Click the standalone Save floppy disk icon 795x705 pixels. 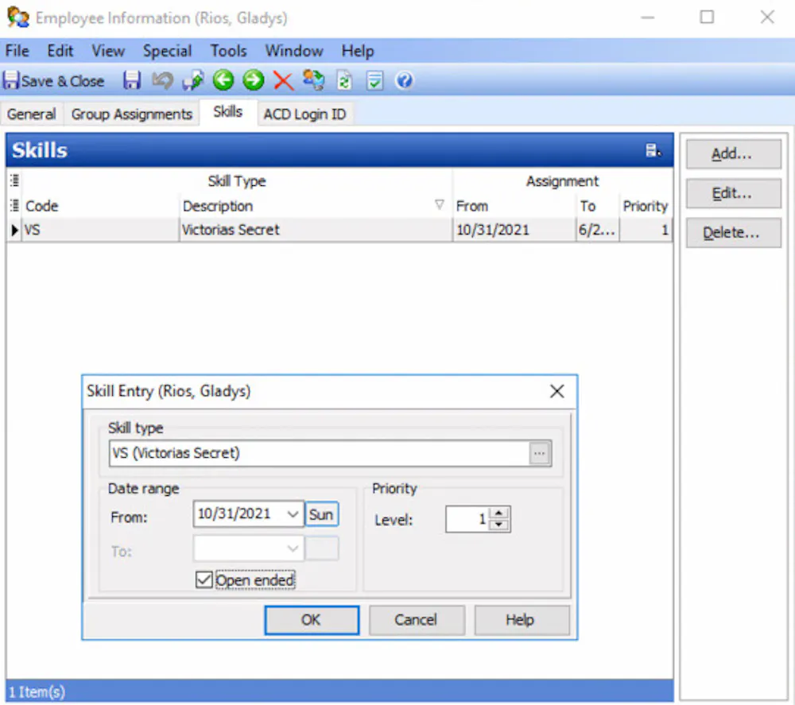(132, 80)
